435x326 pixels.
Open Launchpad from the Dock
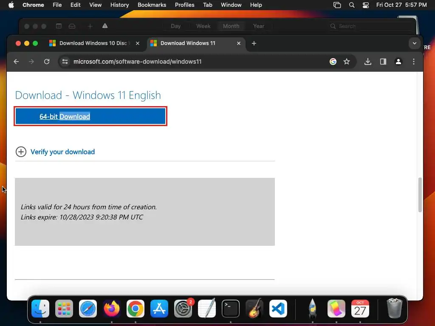click(x=64, y=309)
